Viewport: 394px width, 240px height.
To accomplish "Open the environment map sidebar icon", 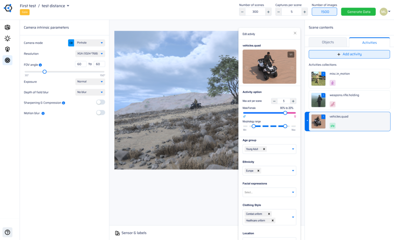I will click(7, 27).
